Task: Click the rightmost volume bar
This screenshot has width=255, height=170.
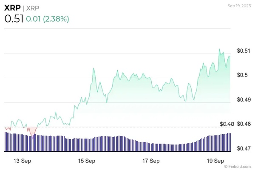Action: [x=230, y=142]
